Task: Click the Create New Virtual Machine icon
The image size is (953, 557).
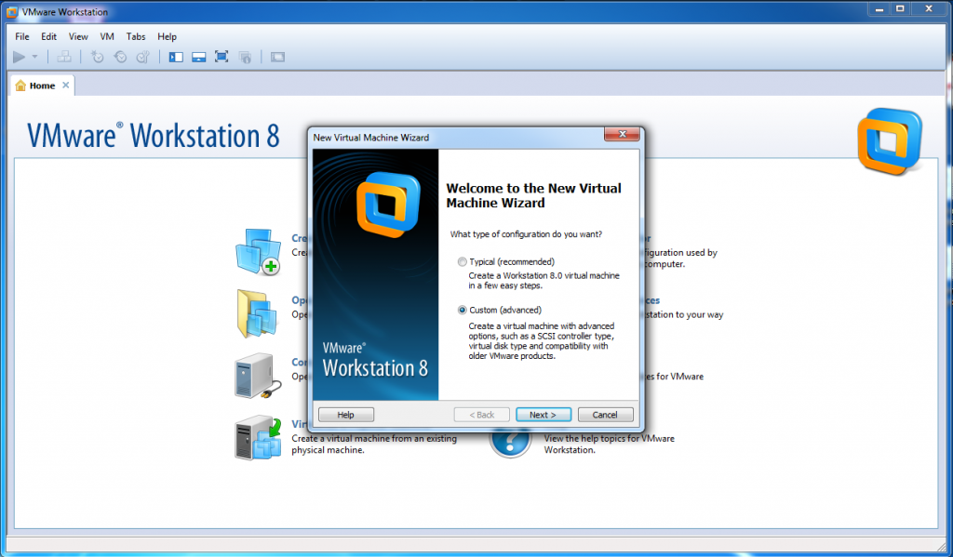Action: (259, 251)
